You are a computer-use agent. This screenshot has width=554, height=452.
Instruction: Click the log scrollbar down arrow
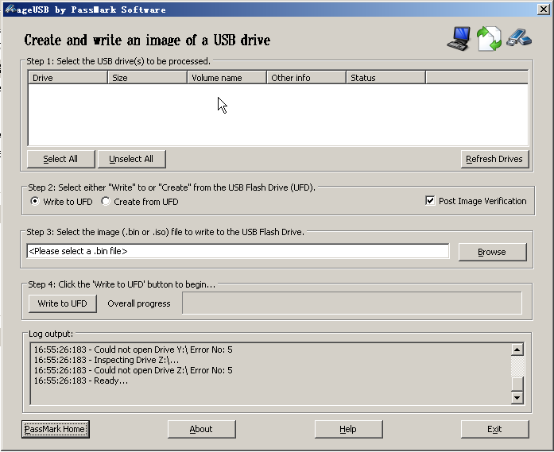coord(517,398)
